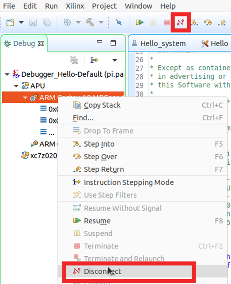Select Step Into from the context menu
Screen dimensions: 231x284
click(99, 144)
